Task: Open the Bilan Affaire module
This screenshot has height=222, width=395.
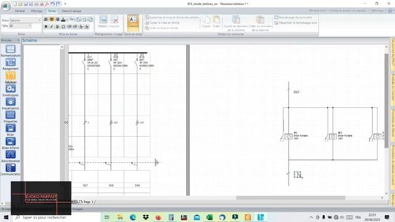Action: (x=10, y=143)
